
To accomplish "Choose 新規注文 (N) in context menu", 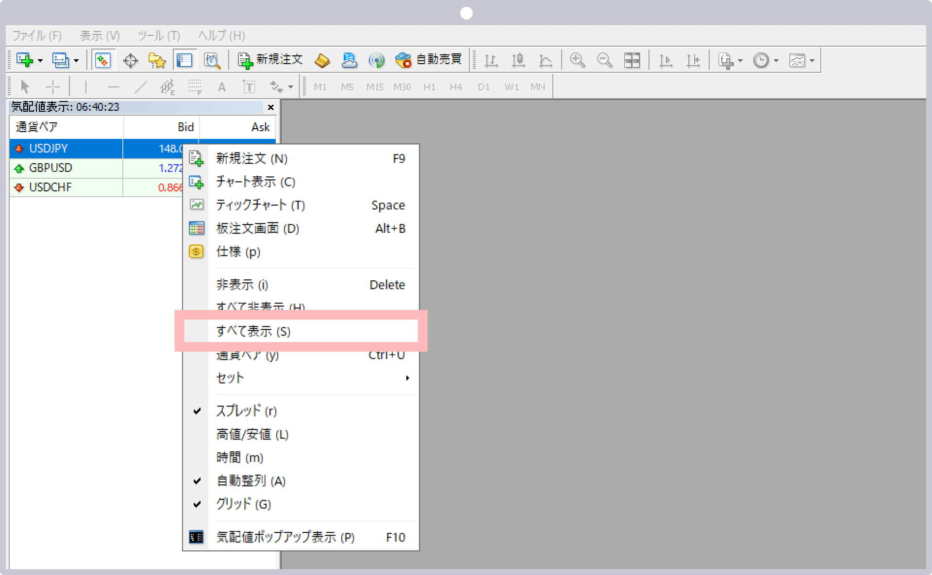I will click(301, 158).
